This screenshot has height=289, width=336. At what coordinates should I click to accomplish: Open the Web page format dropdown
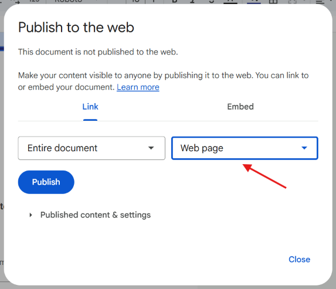click(245, 148)
